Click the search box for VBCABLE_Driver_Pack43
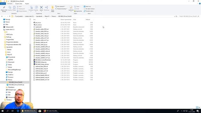 (x=189, y=16)
